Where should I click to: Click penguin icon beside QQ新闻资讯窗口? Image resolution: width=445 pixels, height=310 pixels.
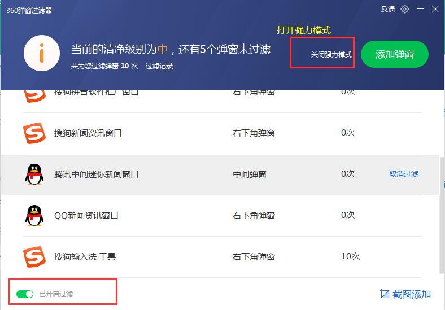click(x=34, y=215)
